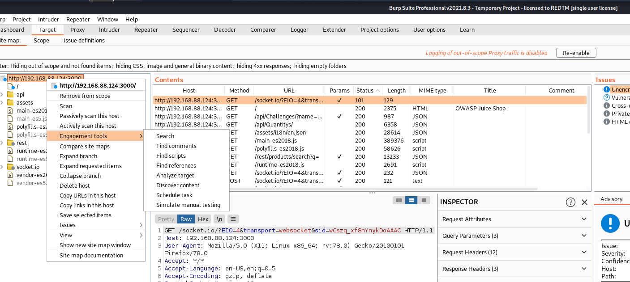Image resolution: width=630 pixels, height=282 pixels.
Task: Select the script icon beside main-es2018.js
Action: tap(10, 110)
